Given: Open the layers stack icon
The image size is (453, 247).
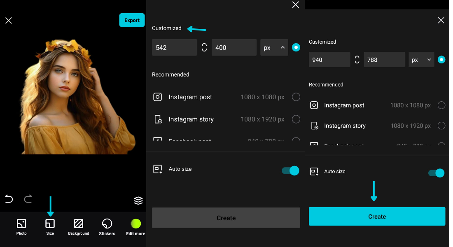Looking at the screenshot, I should point(138,200).
